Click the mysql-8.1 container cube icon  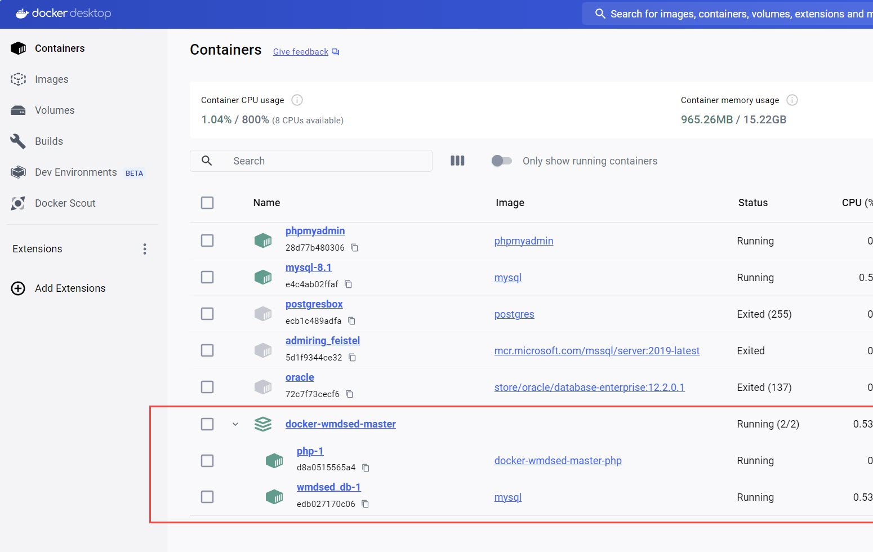point(263,277)
